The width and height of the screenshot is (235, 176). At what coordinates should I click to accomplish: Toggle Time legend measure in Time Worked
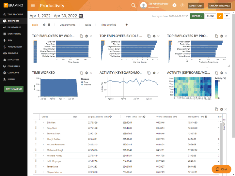tap(84, 82)
